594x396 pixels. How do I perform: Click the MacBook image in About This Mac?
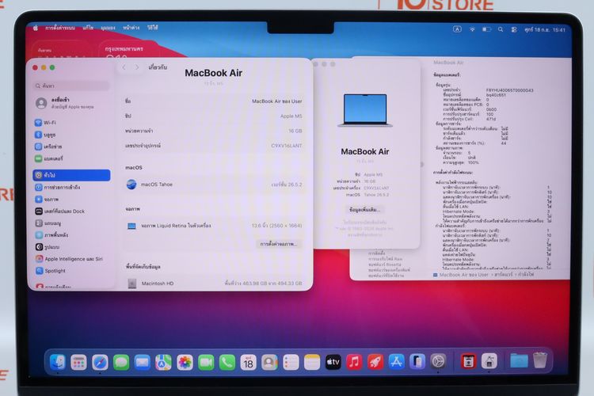click(365, 110)
